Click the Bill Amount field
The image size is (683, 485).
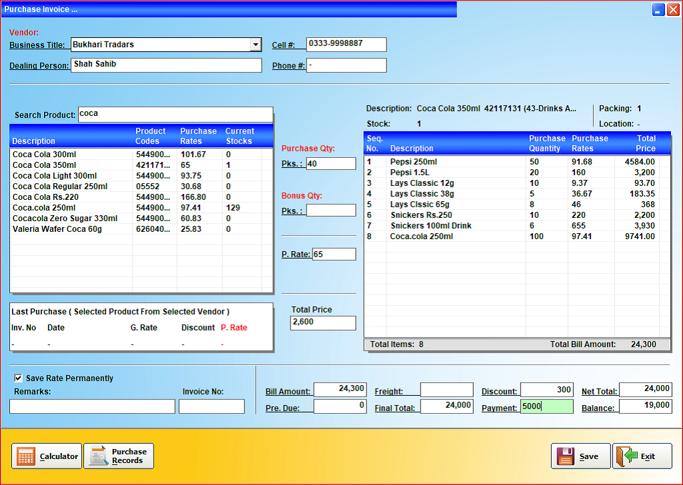[x=341, y=389]
